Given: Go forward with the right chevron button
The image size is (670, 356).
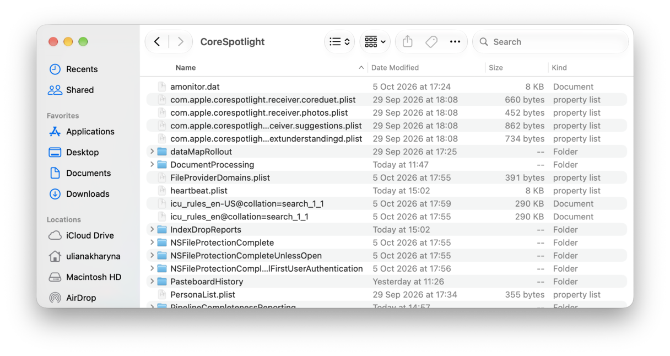Looking at the screenshot, I should 180,42.
